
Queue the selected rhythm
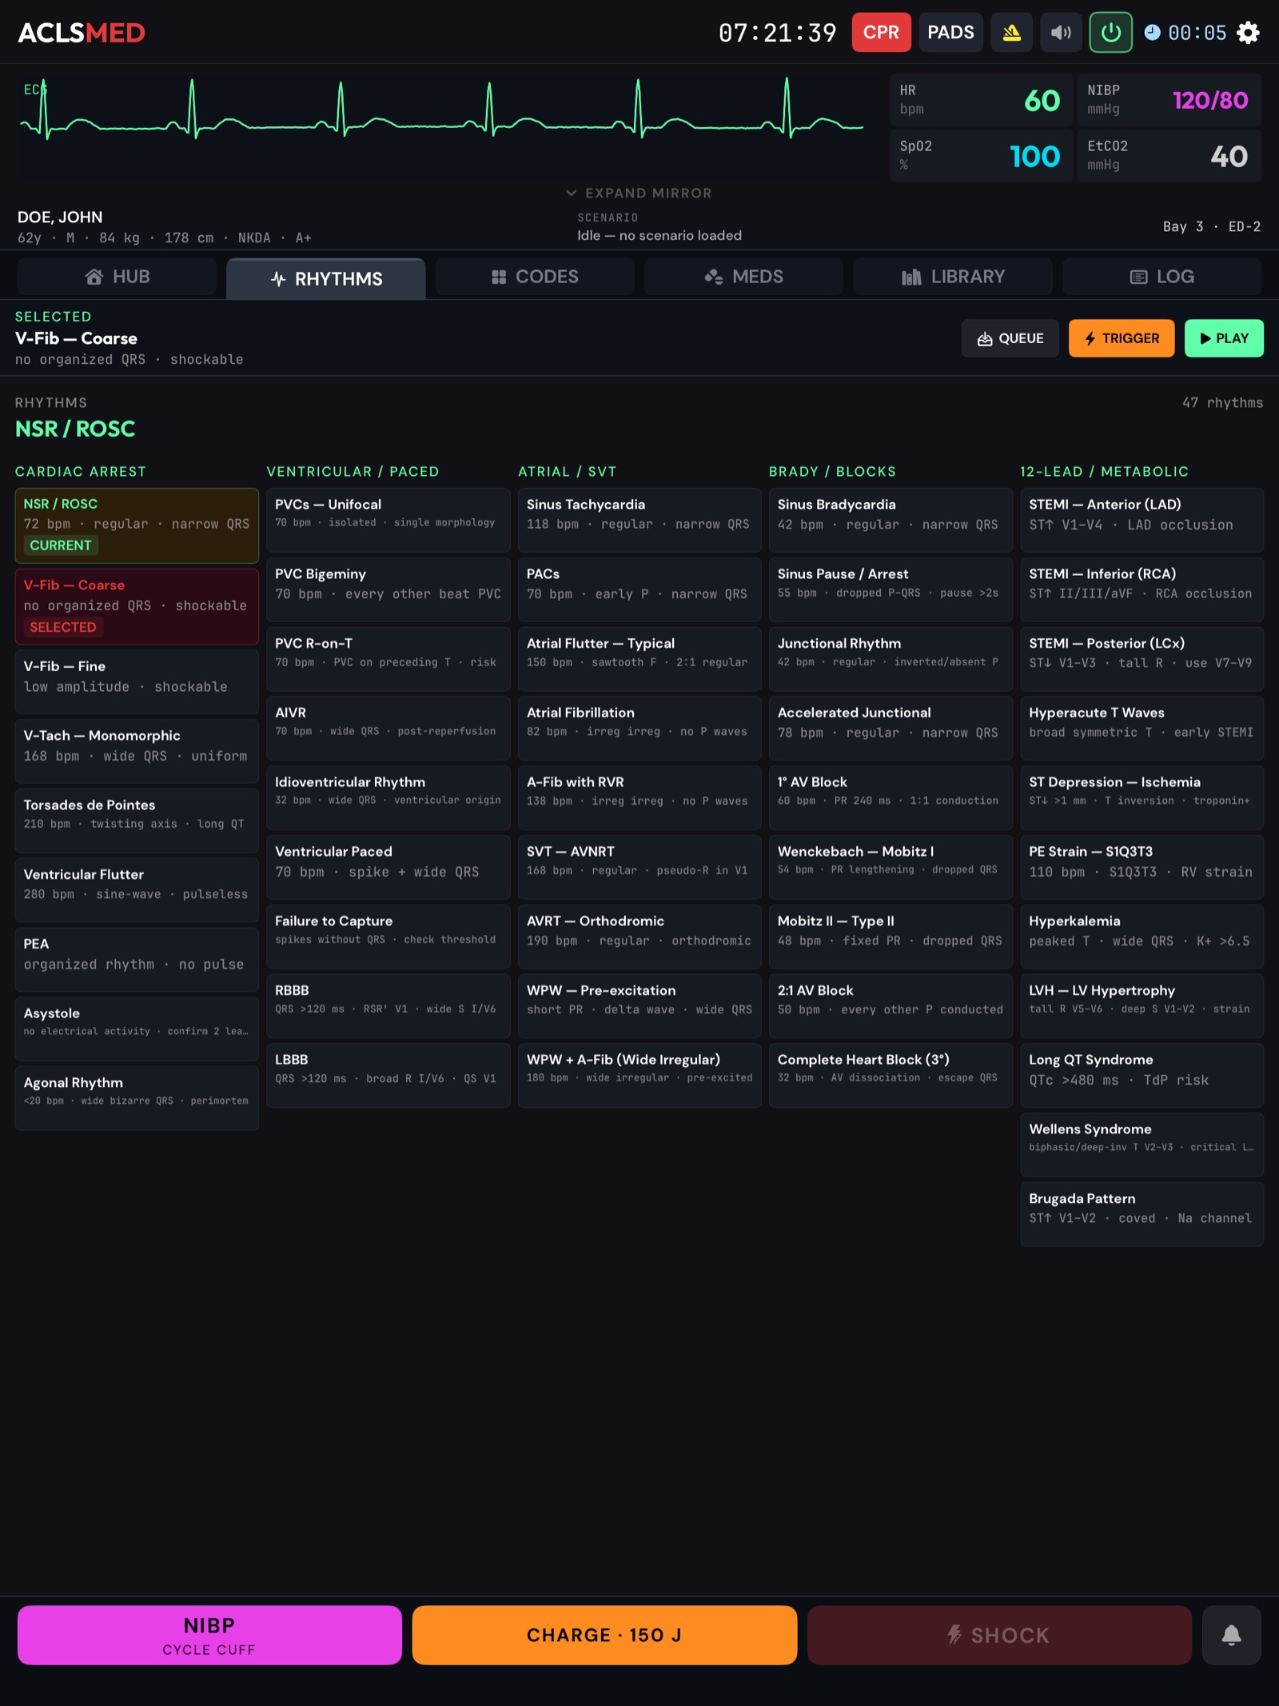(1010, 338)
